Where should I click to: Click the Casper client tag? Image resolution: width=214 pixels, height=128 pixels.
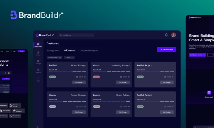(52, 107)
